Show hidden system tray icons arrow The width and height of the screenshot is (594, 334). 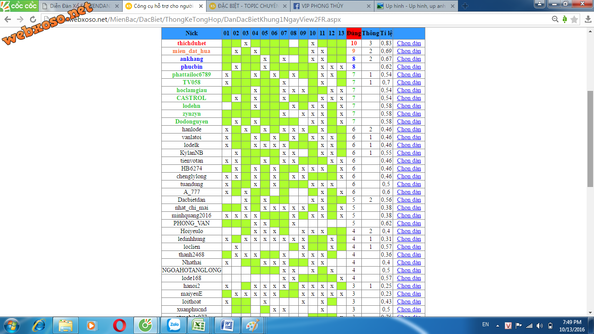pos(498,326)
